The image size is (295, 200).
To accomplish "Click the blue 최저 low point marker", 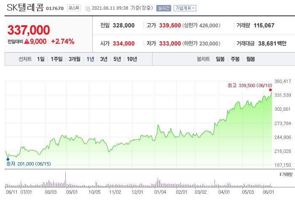I will pos(8,160).
